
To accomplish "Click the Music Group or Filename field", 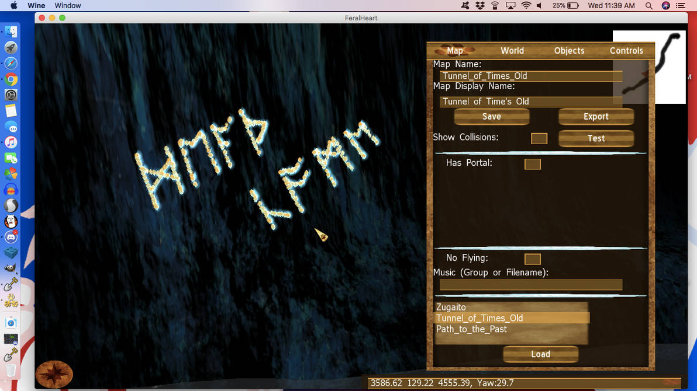I will click(531, 285).
